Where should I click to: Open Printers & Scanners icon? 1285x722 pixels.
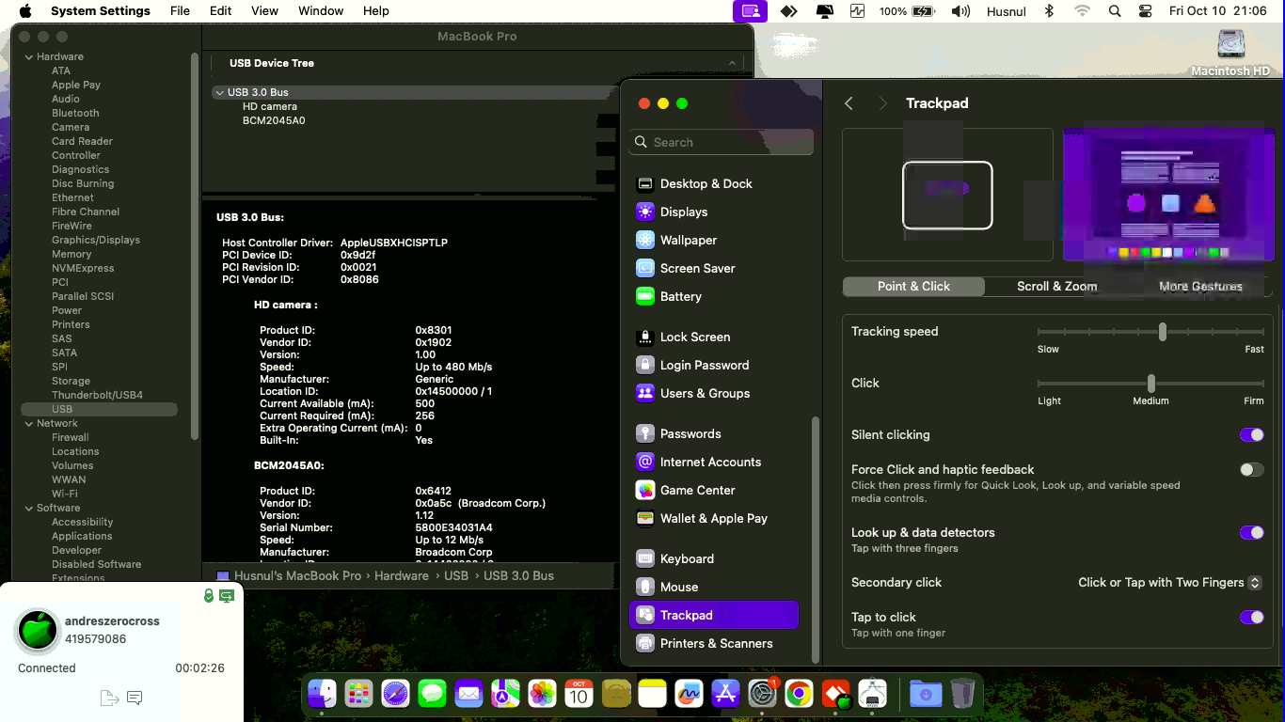(644, 644)
